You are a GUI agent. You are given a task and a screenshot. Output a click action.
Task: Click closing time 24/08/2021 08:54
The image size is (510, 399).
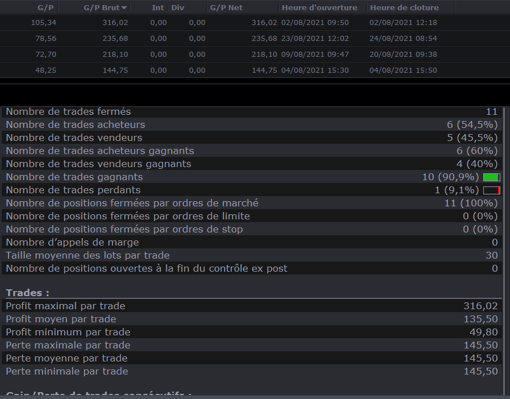pos(403,38)
